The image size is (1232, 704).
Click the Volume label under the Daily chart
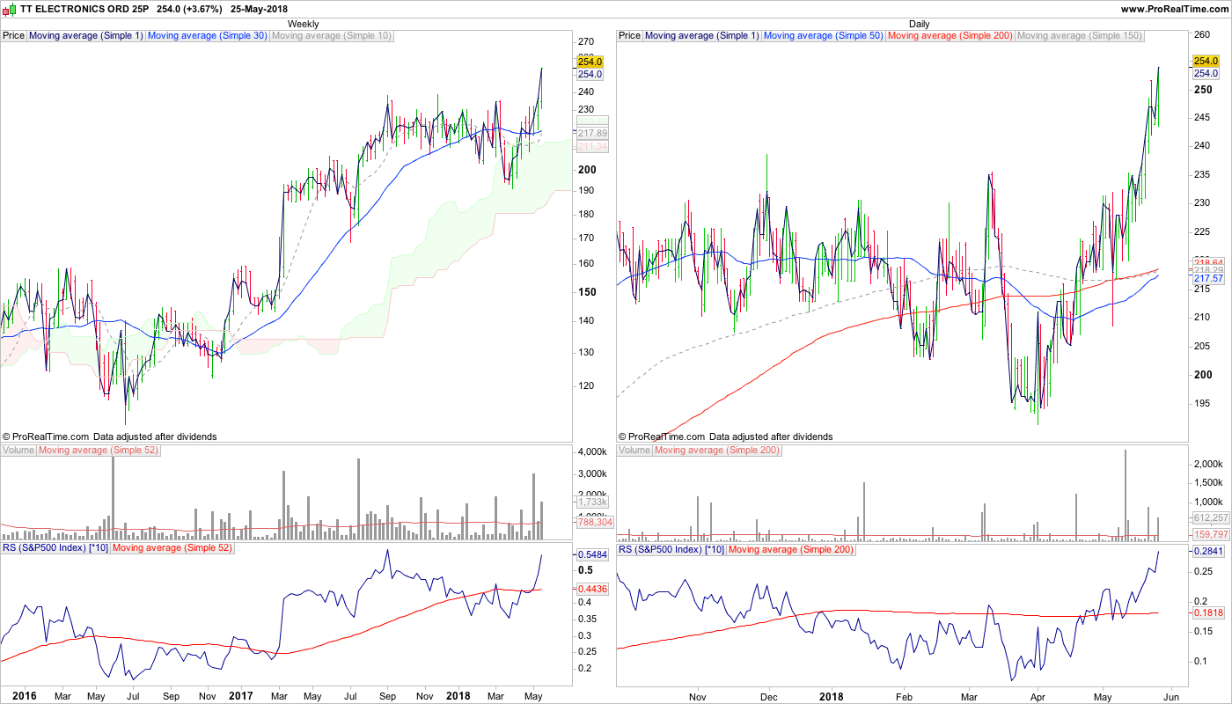(x=634, y=451)
